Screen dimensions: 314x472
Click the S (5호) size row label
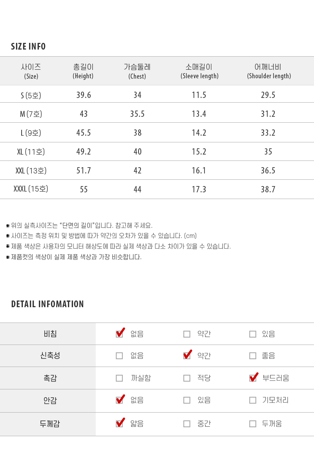tap(31, 95)
